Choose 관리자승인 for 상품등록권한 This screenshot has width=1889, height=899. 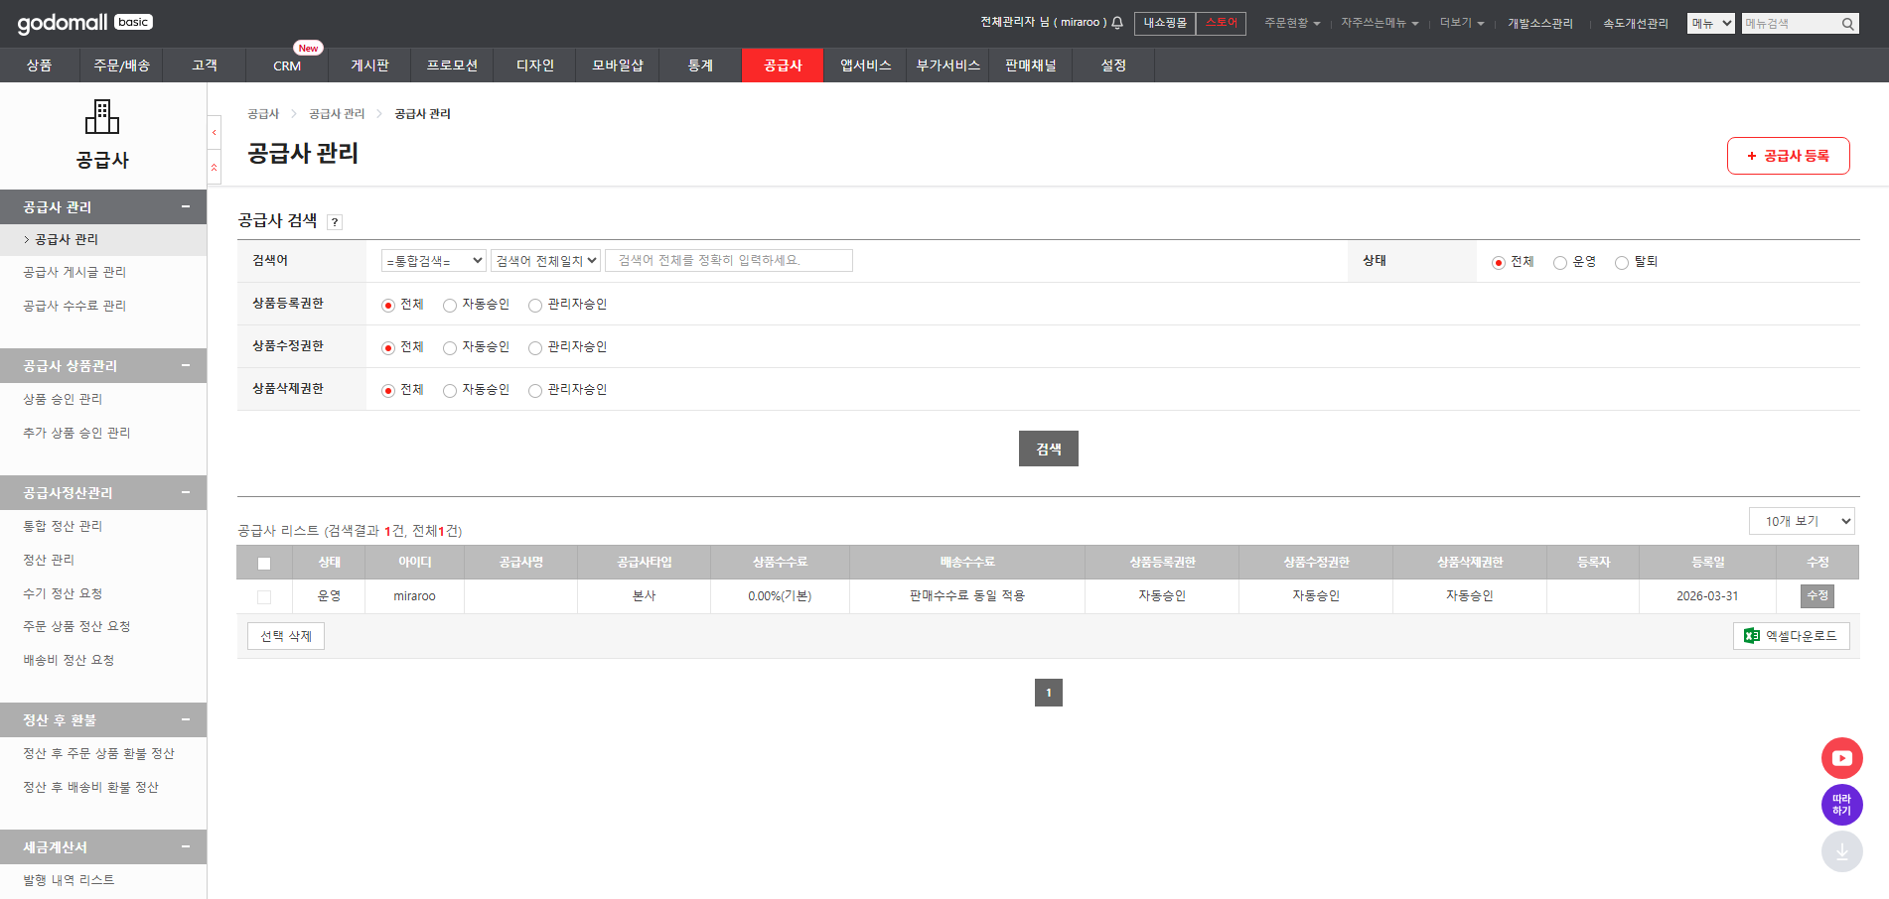point(535,306)
